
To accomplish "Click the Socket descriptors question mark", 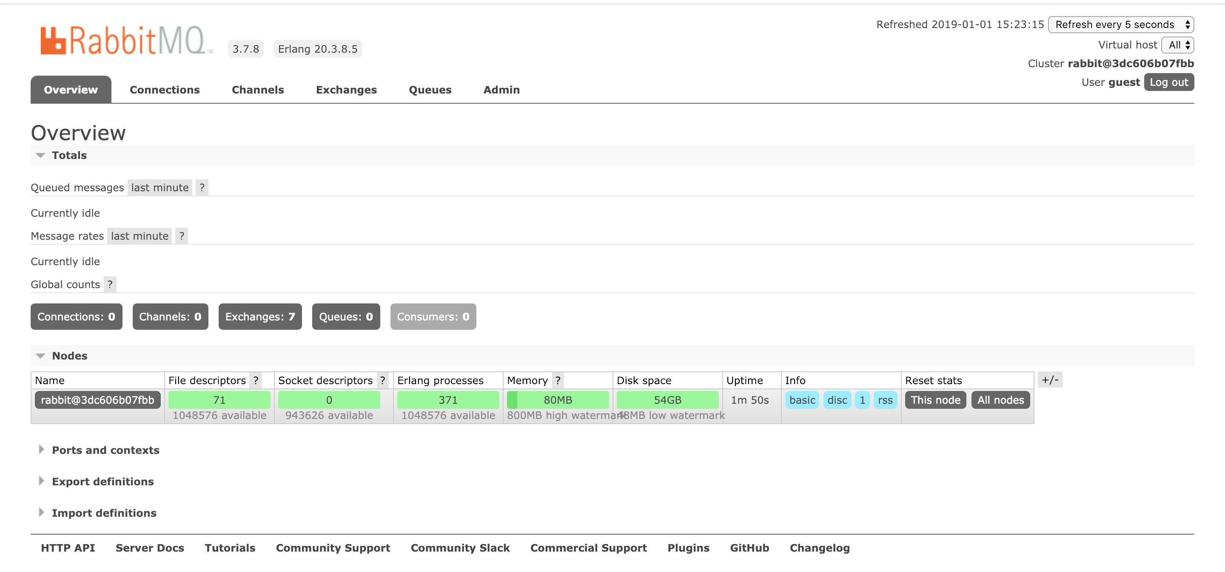I will (x=383, y=380).
